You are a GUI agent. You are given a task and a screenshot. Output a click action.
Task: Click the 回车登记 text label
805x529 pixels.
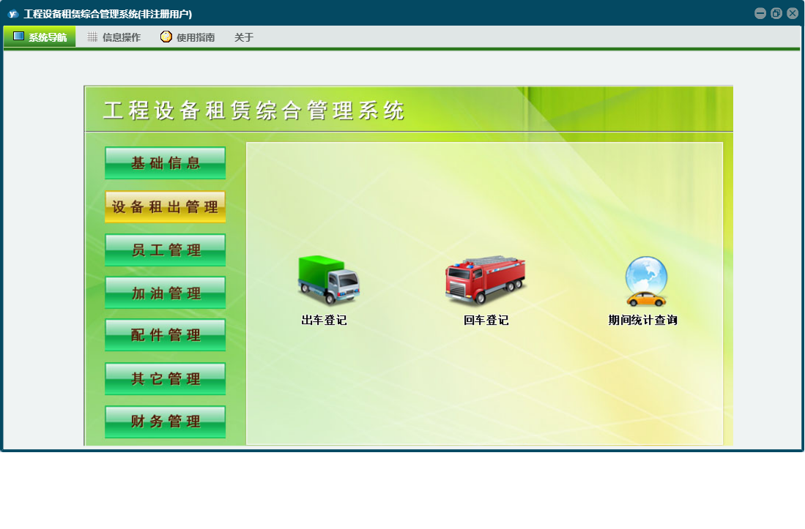pyautogui.click(x=486, y=320)
